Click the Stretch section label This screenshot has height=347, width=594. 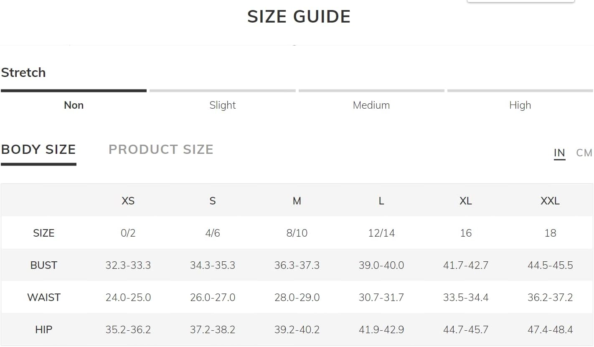[x=23, y=72]
